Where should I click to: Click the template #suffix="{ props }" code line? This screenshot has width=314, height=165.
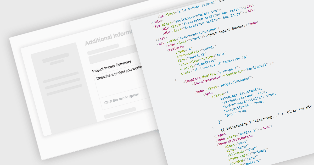coord(211,74)
